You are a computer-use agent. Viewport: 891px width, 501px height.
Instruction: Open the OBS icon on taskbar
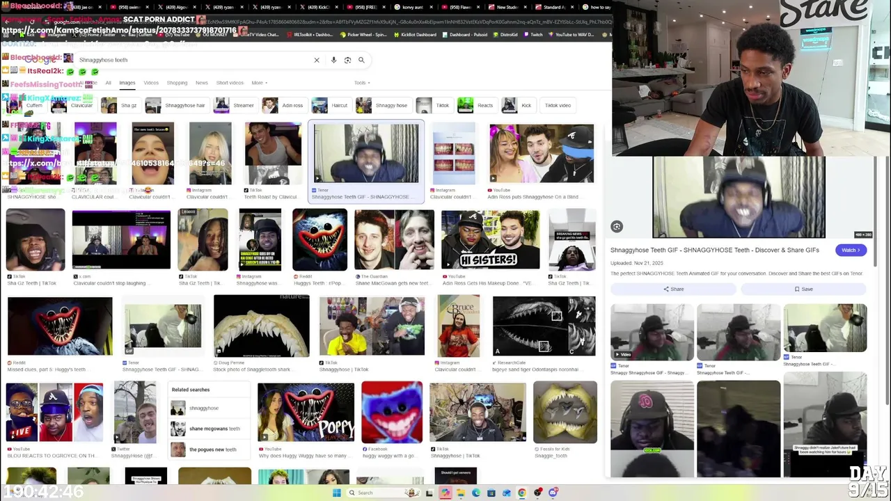pos(537,493)
